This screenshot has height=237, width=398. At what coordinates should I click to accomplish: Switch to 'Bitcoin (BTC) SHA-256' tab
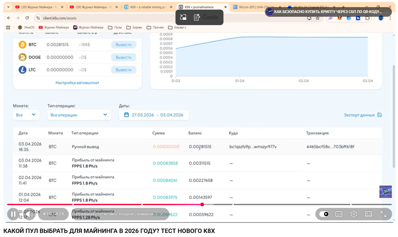click(x=257, y=7)
